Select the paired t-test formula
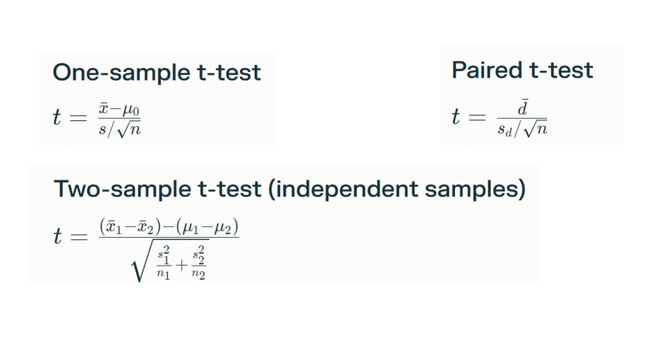The width and height of the screenshot is (663, 337). click(x=500, y=118)
